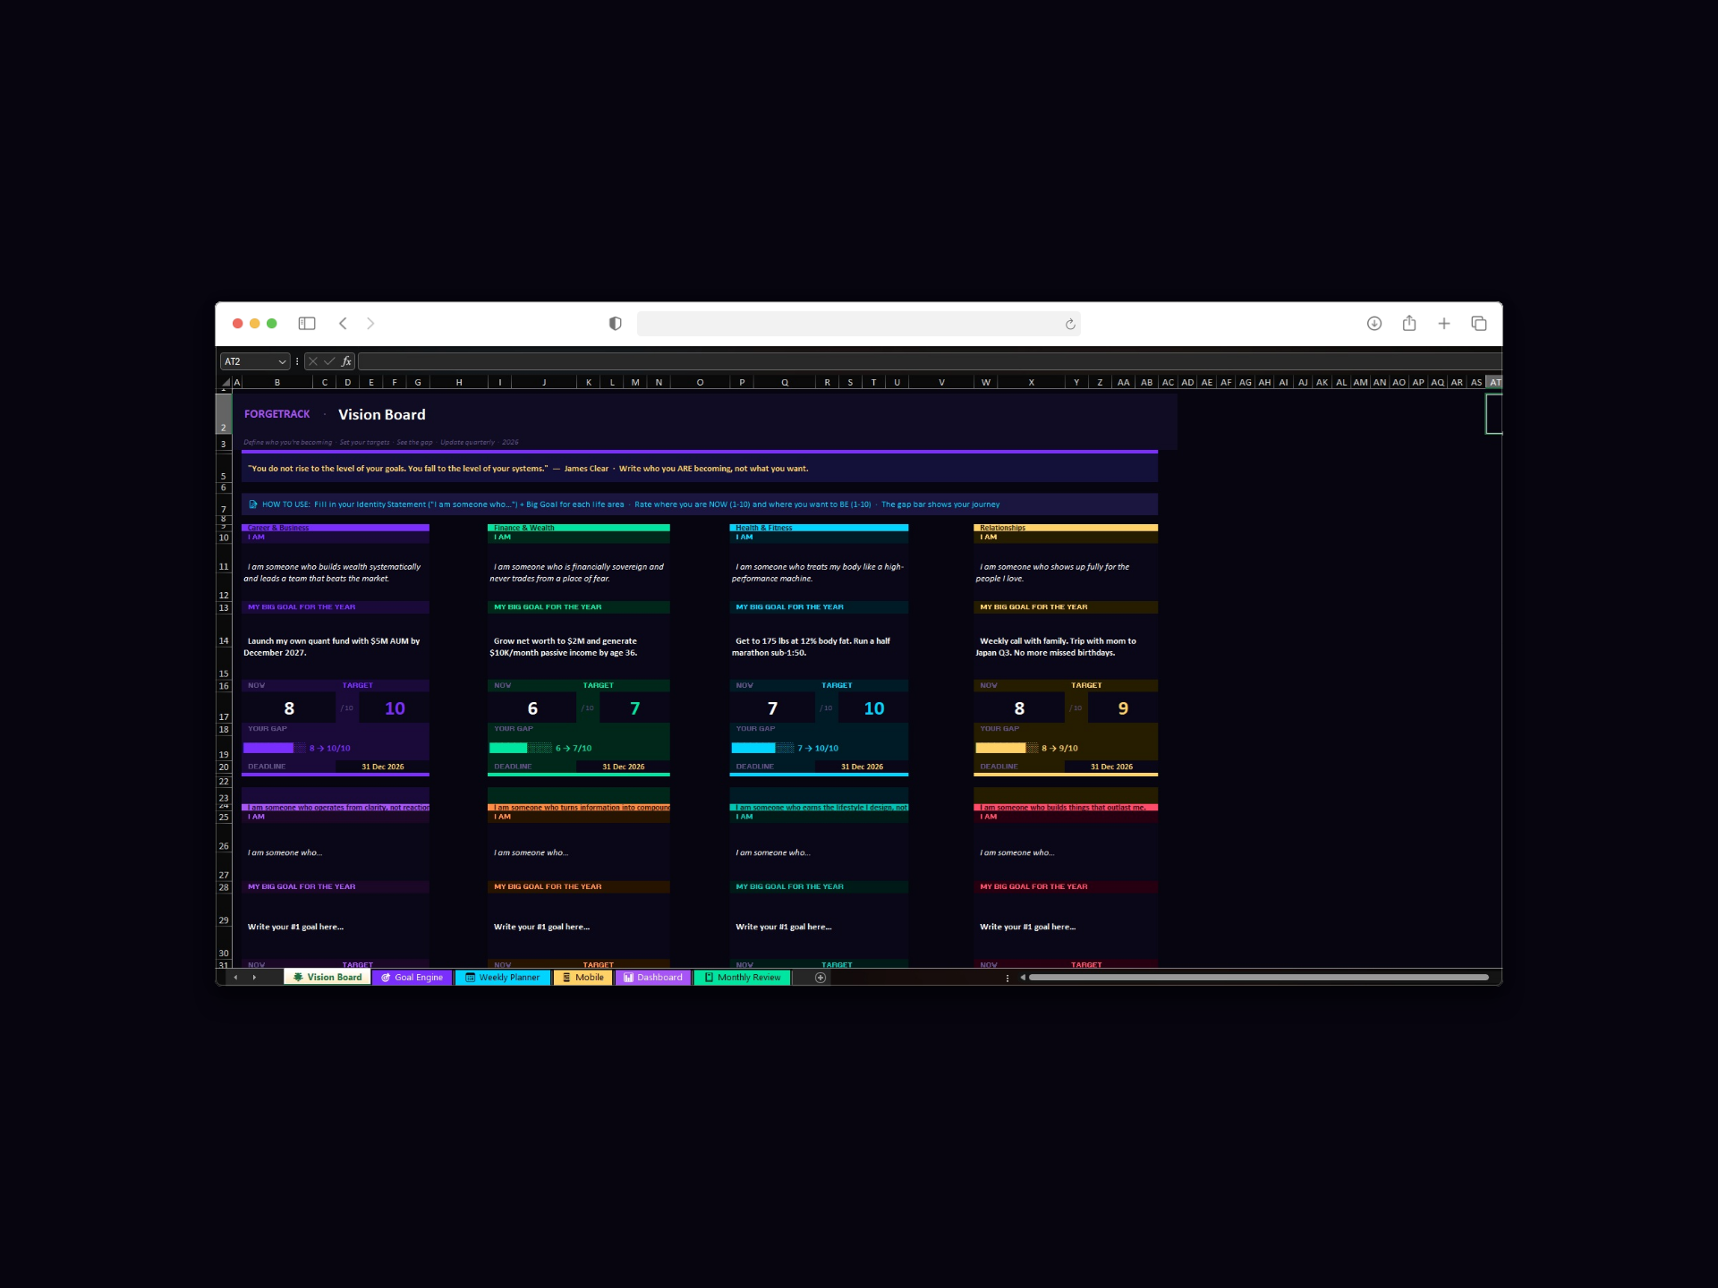Viewport: 1718px width, 1288px height.
Task: Open a new browser tab with the plus button
Action: coord(1444,324)
